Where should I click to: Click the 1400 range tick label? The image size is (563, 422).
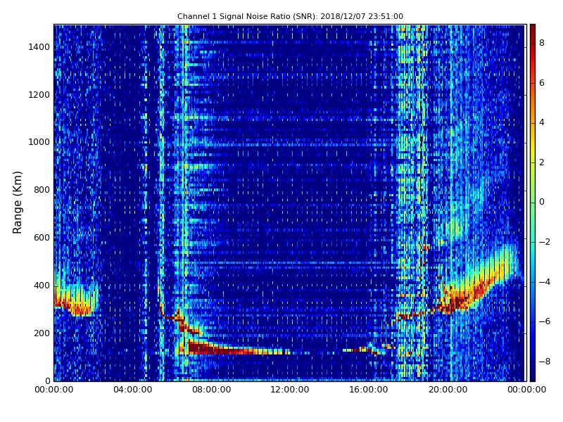(39, 47)
